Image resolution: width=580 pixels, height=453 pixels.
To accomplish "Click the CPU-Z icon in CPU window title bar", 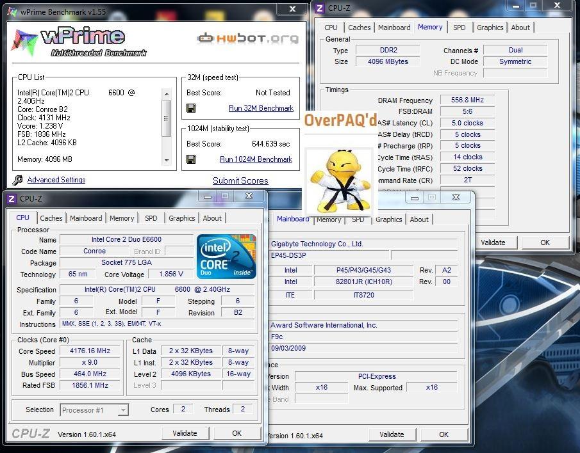I will click(x=12, y=199).
